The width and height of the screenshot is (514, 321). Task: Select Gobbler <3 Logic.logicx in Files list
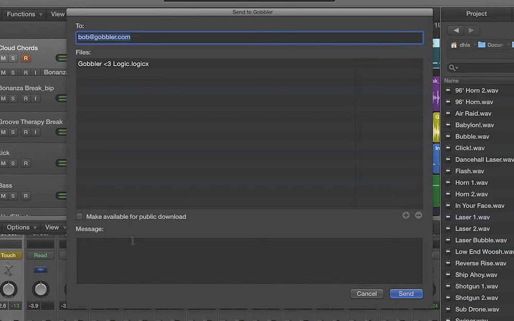coord(114,64)
